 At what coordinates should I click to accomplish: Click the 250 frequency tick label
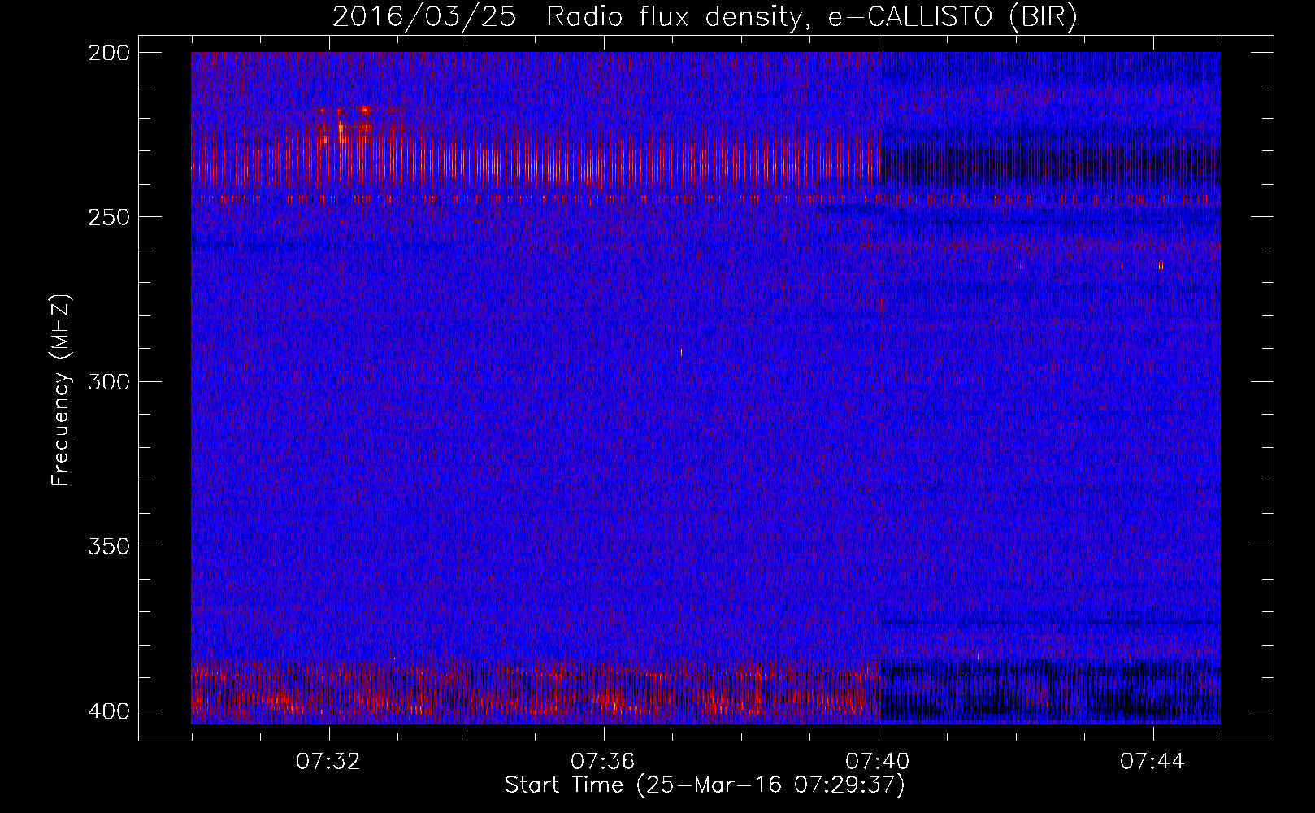[108, 217]
